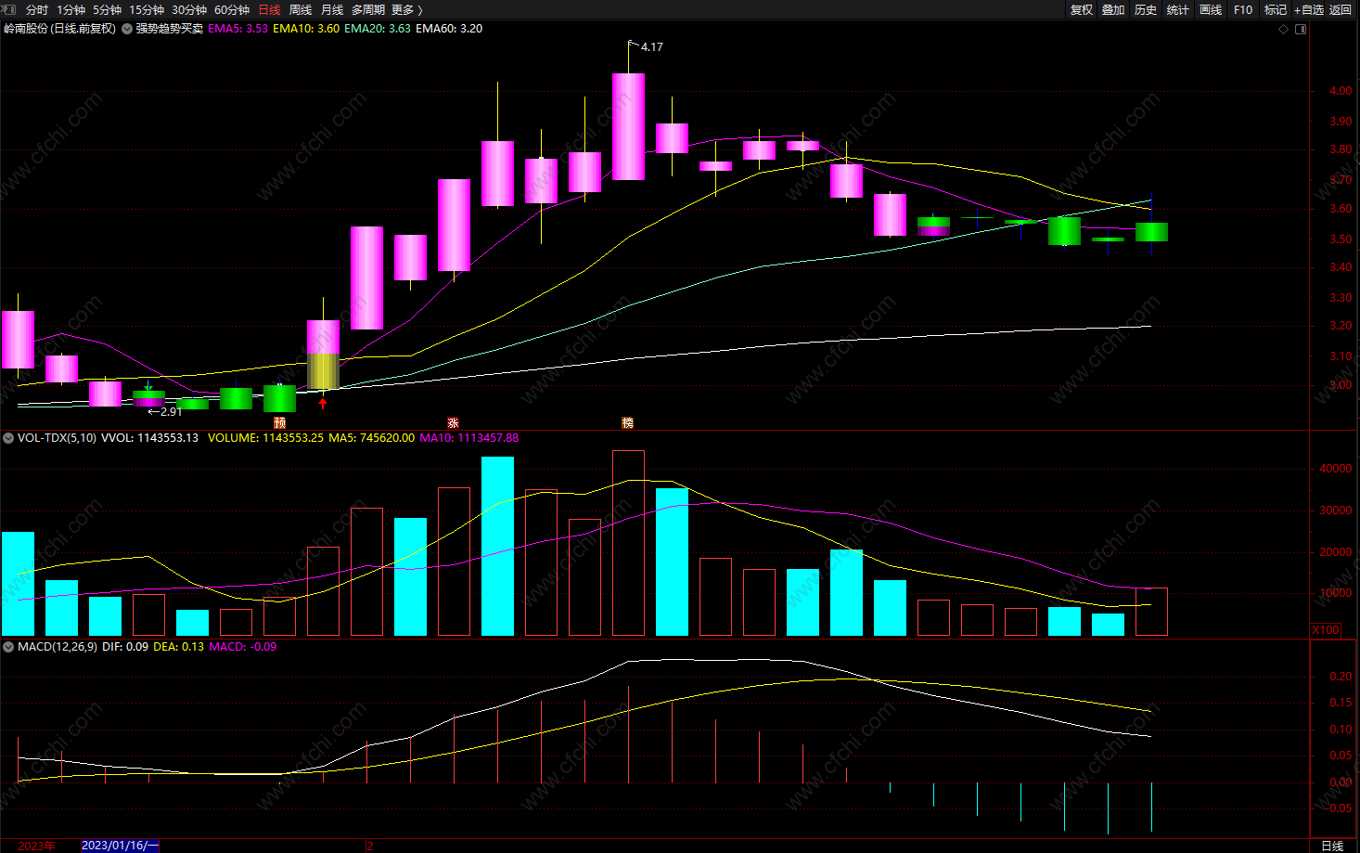
Task: Add stock via +自选 button
Action: pos(1309,9)
